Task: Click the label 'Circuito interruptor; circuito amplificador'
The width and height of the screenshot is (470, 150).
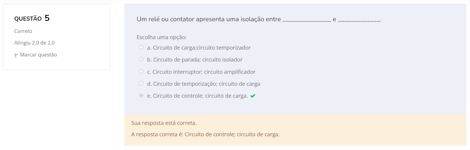Action: click(x=204, y=72)
